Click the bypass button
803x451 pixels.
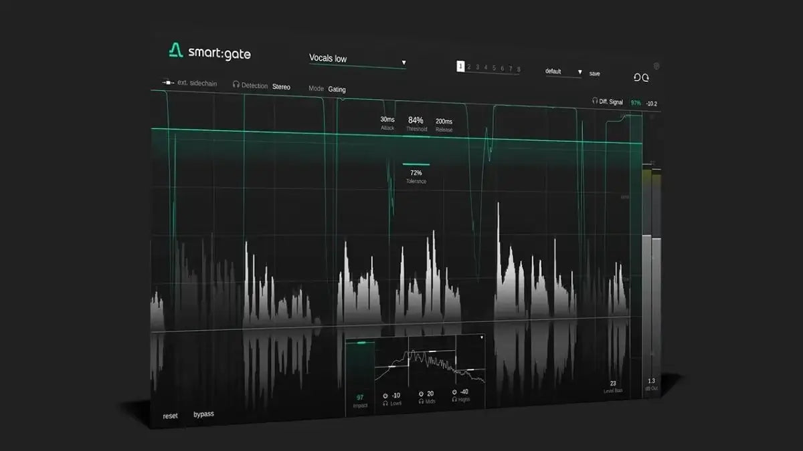(204, 413)
